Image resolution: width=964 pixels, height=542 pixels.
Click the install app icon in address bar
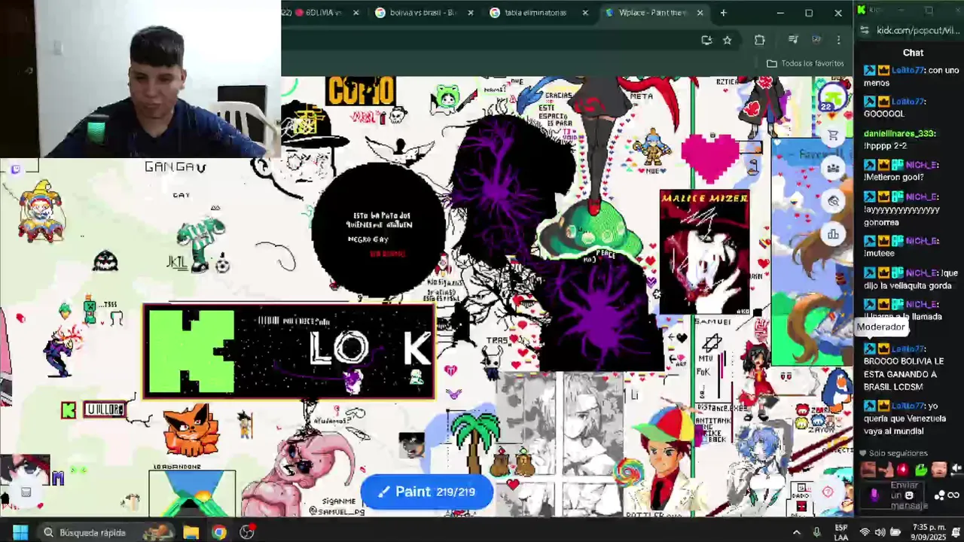pos(706,40)
